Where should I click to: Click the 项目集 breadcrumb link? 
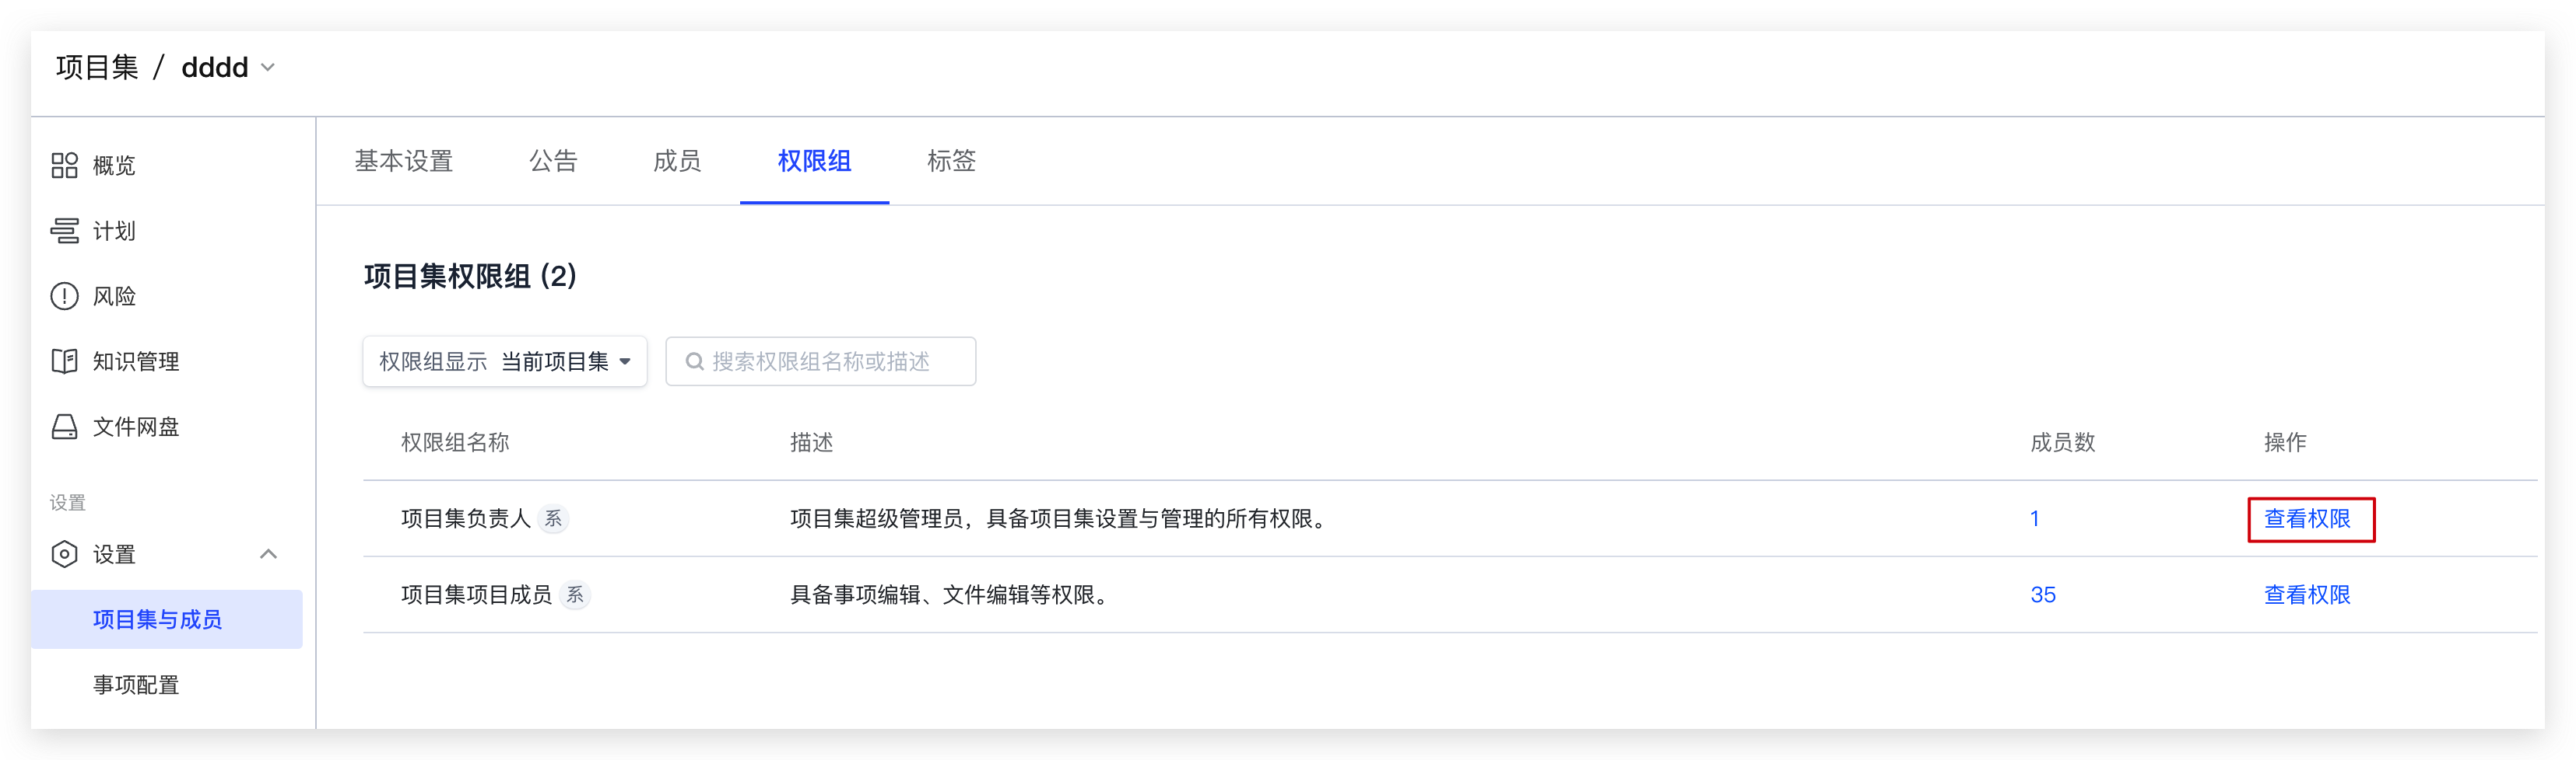(x=97, y=67)
